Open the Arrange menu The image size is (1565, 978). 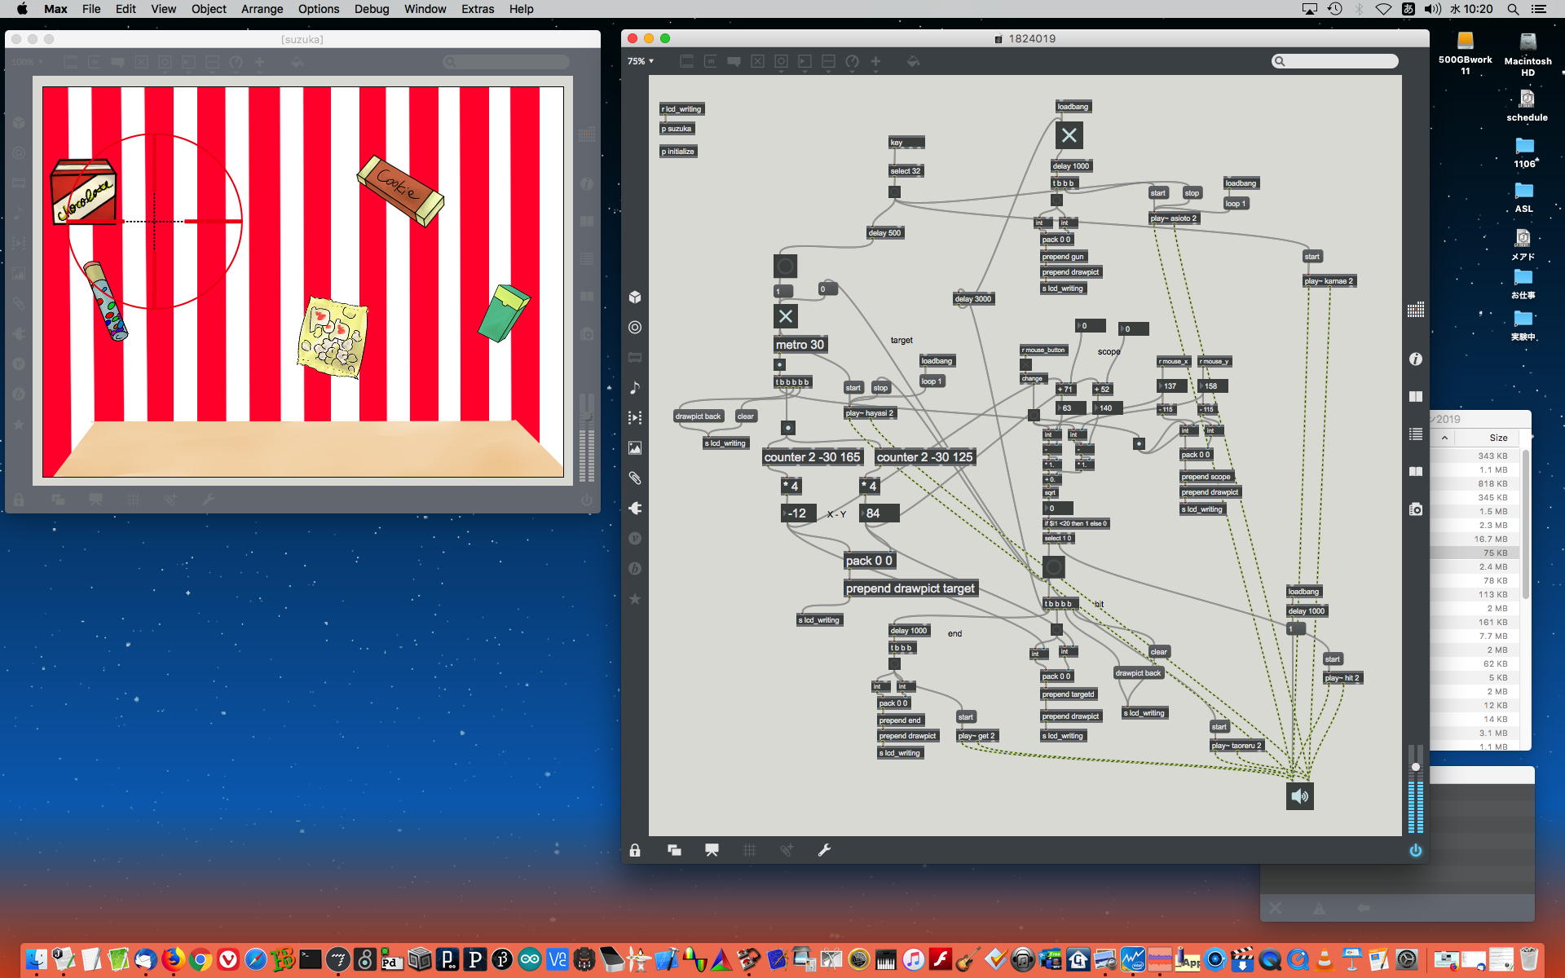point(262,9)
